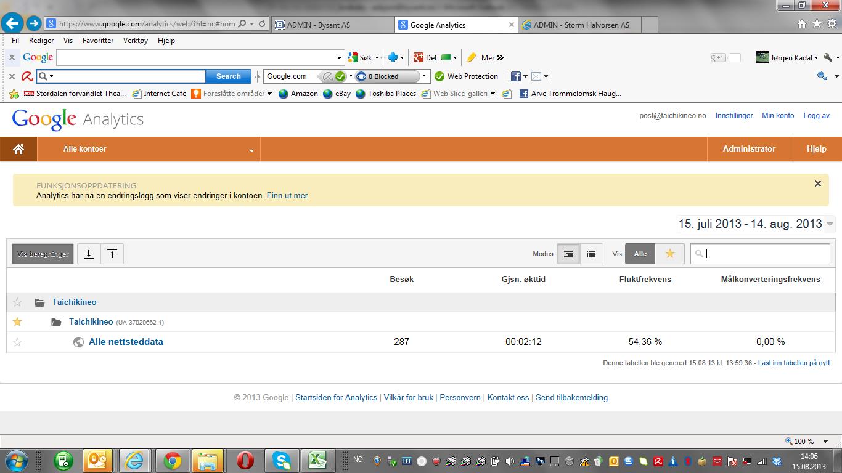The image size is (842, 473).
Task: Open IE Favorites star icon
Action: pos(817,24)
